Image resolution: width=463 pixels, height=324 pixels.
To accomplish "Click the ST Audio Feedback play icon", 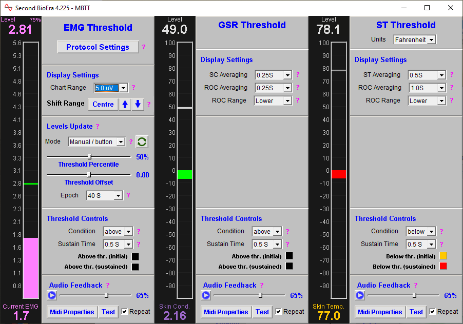I will [x=359, y=295].
